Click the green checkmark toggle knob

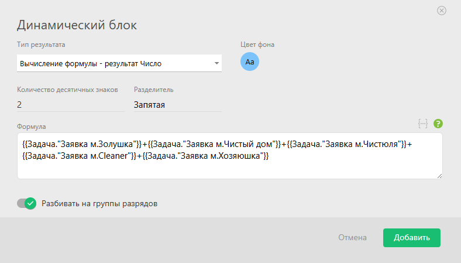[30, 203]
